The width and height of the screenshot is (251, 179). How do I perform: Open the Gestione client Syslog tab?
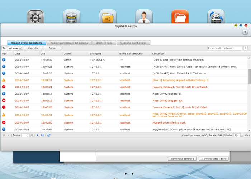tap(134, 43)
